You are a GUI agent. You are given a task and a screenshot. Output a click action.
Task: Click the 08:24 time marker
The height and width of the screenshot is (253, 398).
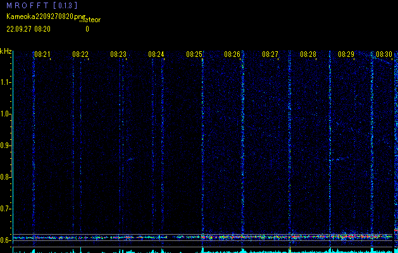tap(156, 54)
